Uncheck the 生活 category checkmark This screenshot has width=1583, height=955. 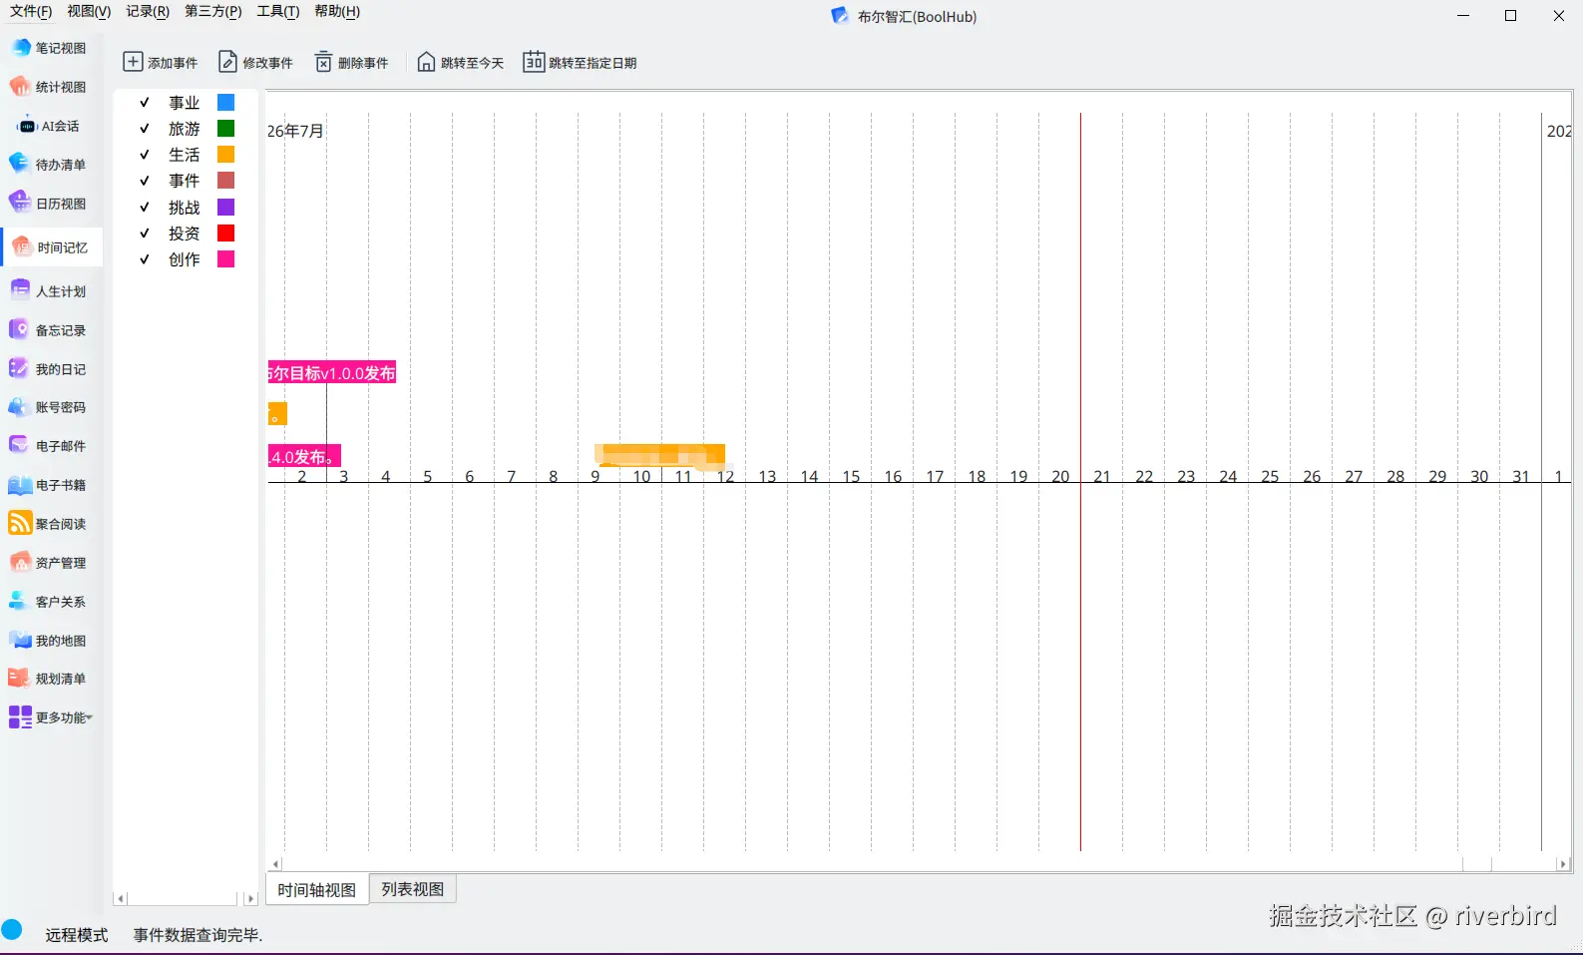click(x=145, y=155)
